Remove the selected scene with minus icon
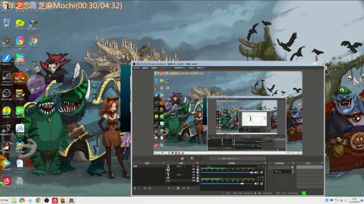 [139, 188]
